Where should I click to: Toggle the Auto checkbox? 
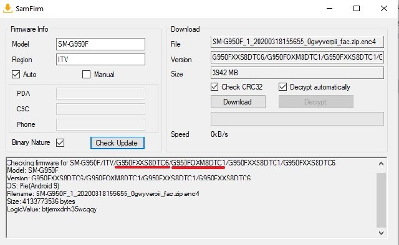(16, 75)
